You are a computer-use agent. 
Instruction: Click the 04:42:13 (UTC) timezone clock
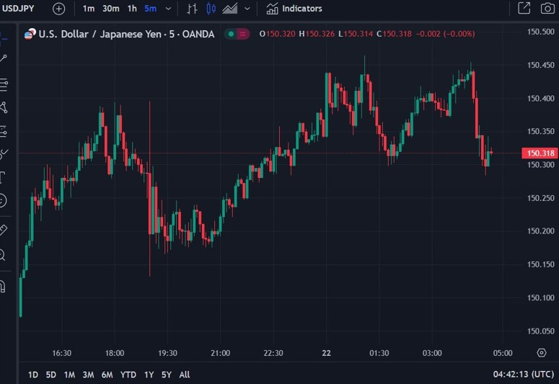click(x=524, y=375)
